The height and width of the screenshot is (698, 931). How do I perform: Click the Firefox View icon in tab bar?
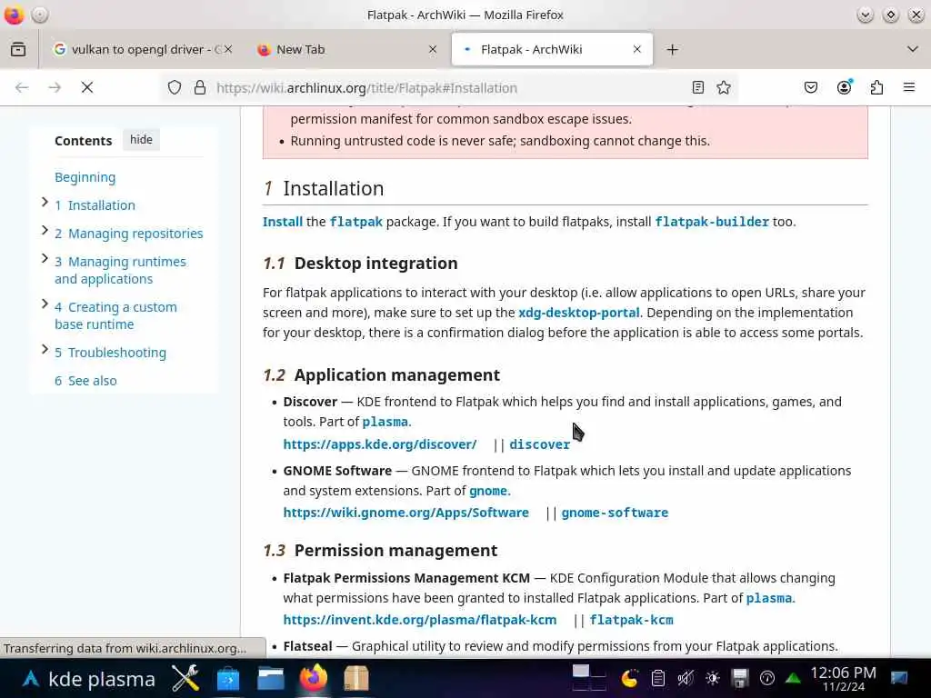tap(18, 49)
